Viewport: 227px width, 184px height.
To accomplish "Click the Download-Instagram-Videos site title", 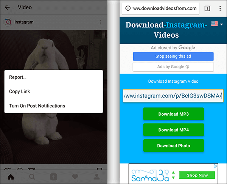I will (166, 30).
